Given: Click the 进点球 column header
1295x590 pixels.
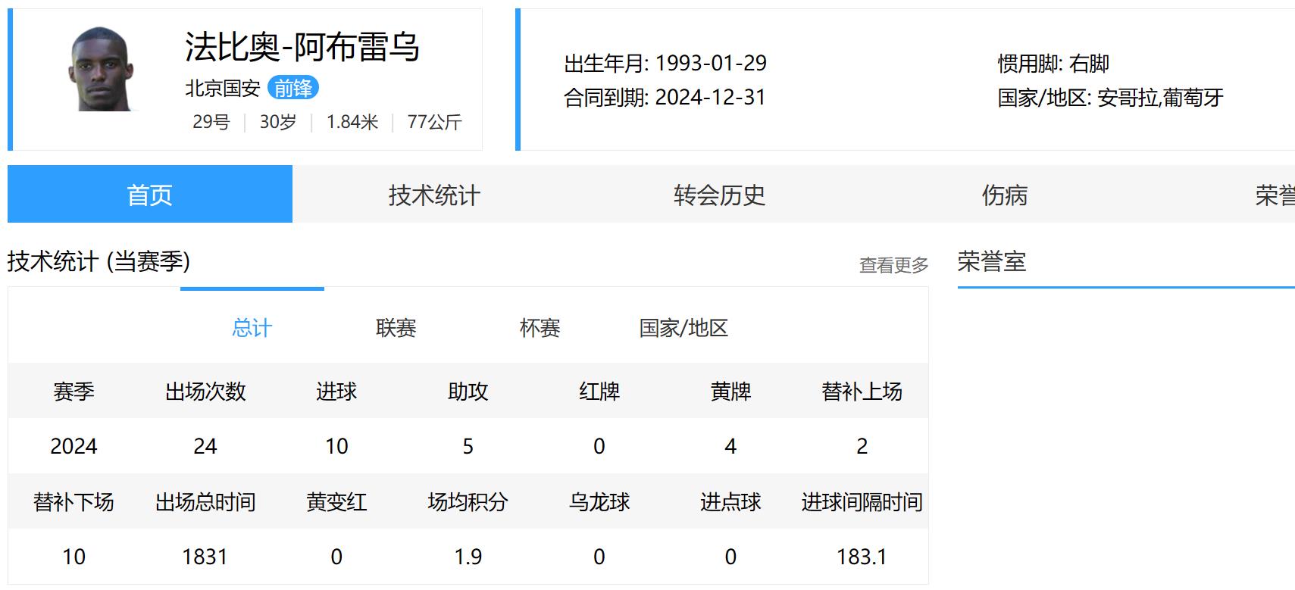Looking at the screenshot, I should pos(730,502).
